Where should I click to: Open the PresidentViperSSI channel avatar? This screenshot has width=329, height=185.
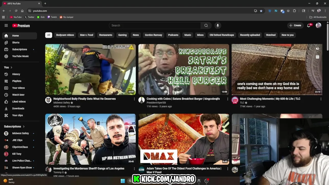(142, 100)
